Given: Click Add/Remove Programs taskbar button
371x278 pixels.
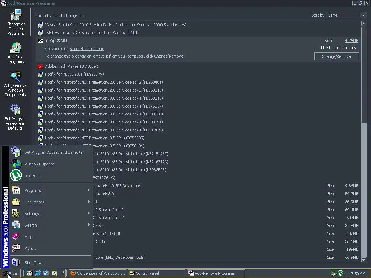Looking at the screenshot, I should pos(216,273).
